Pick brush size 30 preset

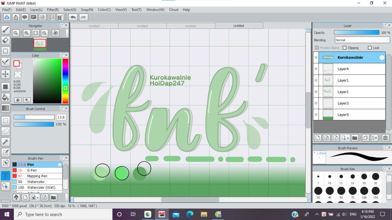318,192
